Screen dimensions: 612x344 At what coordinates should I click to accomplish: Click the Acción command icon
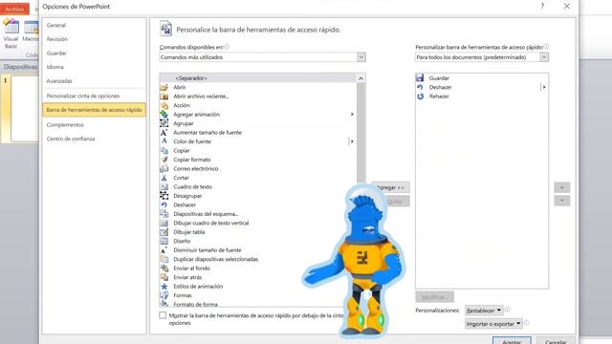coord(164,105)
